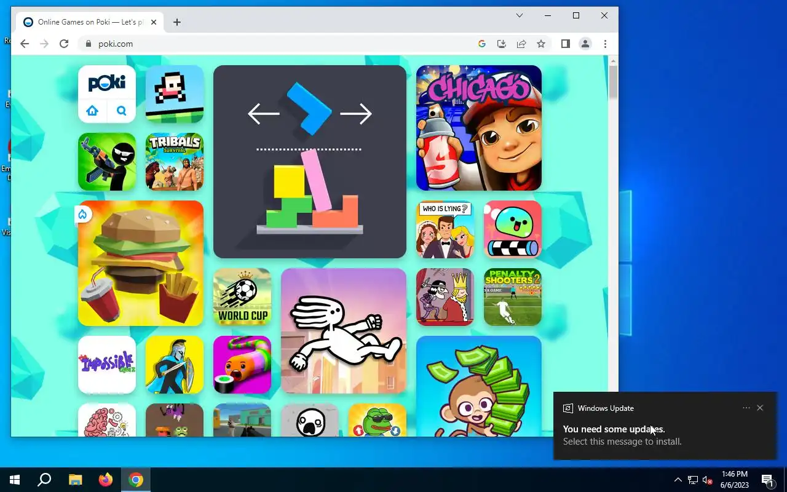Viewport: 787px width, 492px height.
Task: Select the Online Games on Poki tab
Action: pyautogui.click(x=90, y=22)
